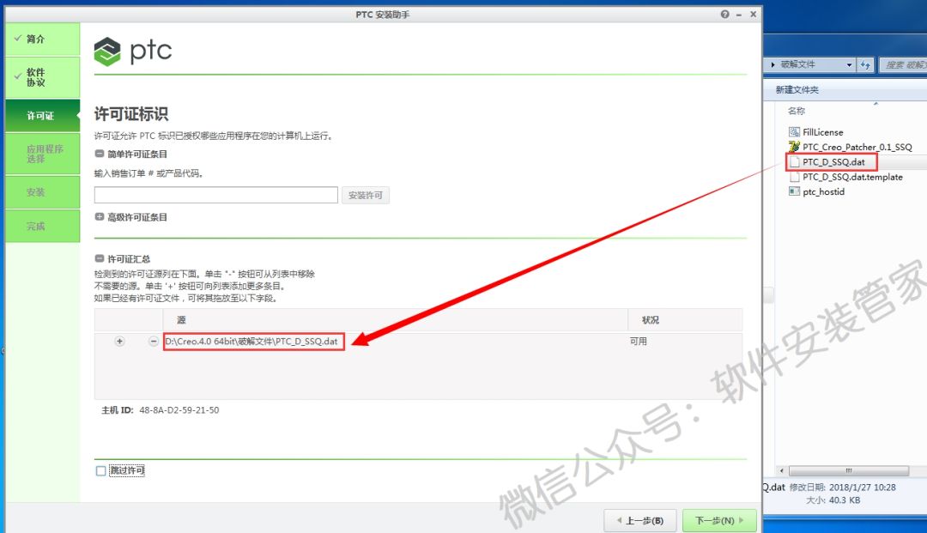This screenshot has height=533, width=927.
Task: Go to the 简介 step in sidebar
Action: click(x=42, y=39)
